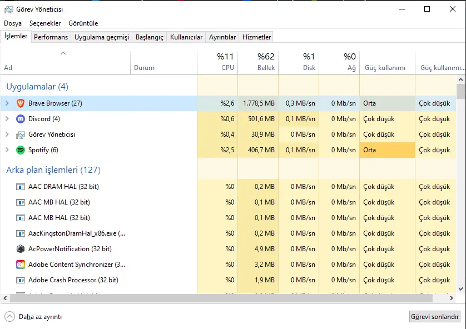The width and height of the screenshot is (466, 329).
Task: Select the İşlemler tab
Action: tap(16, 36)
